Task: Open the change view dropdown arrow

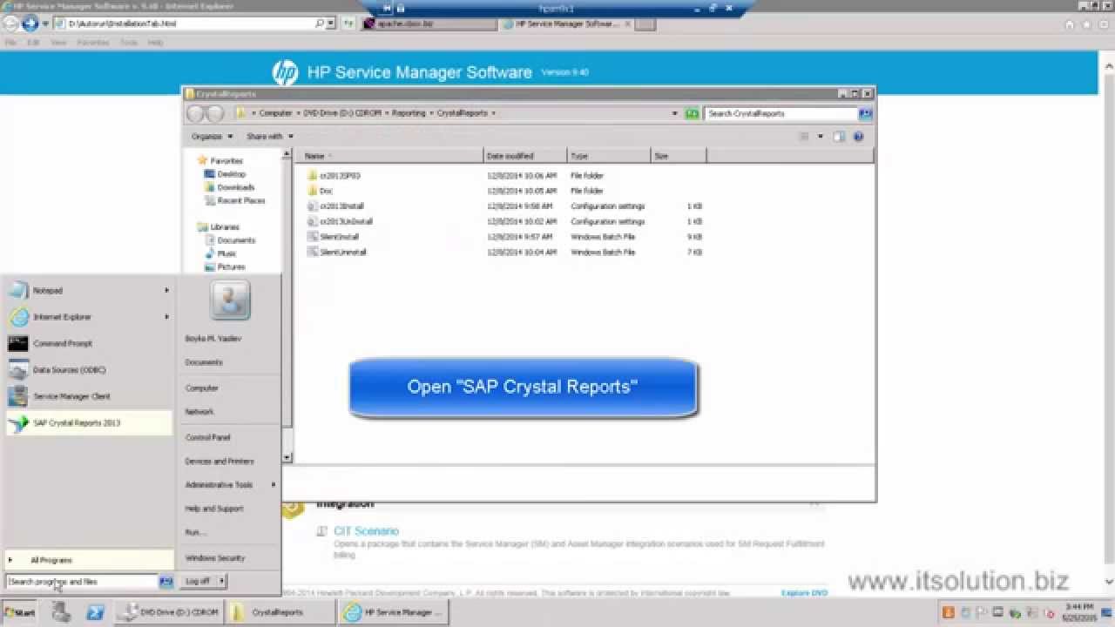Action: tap(820, 137)
